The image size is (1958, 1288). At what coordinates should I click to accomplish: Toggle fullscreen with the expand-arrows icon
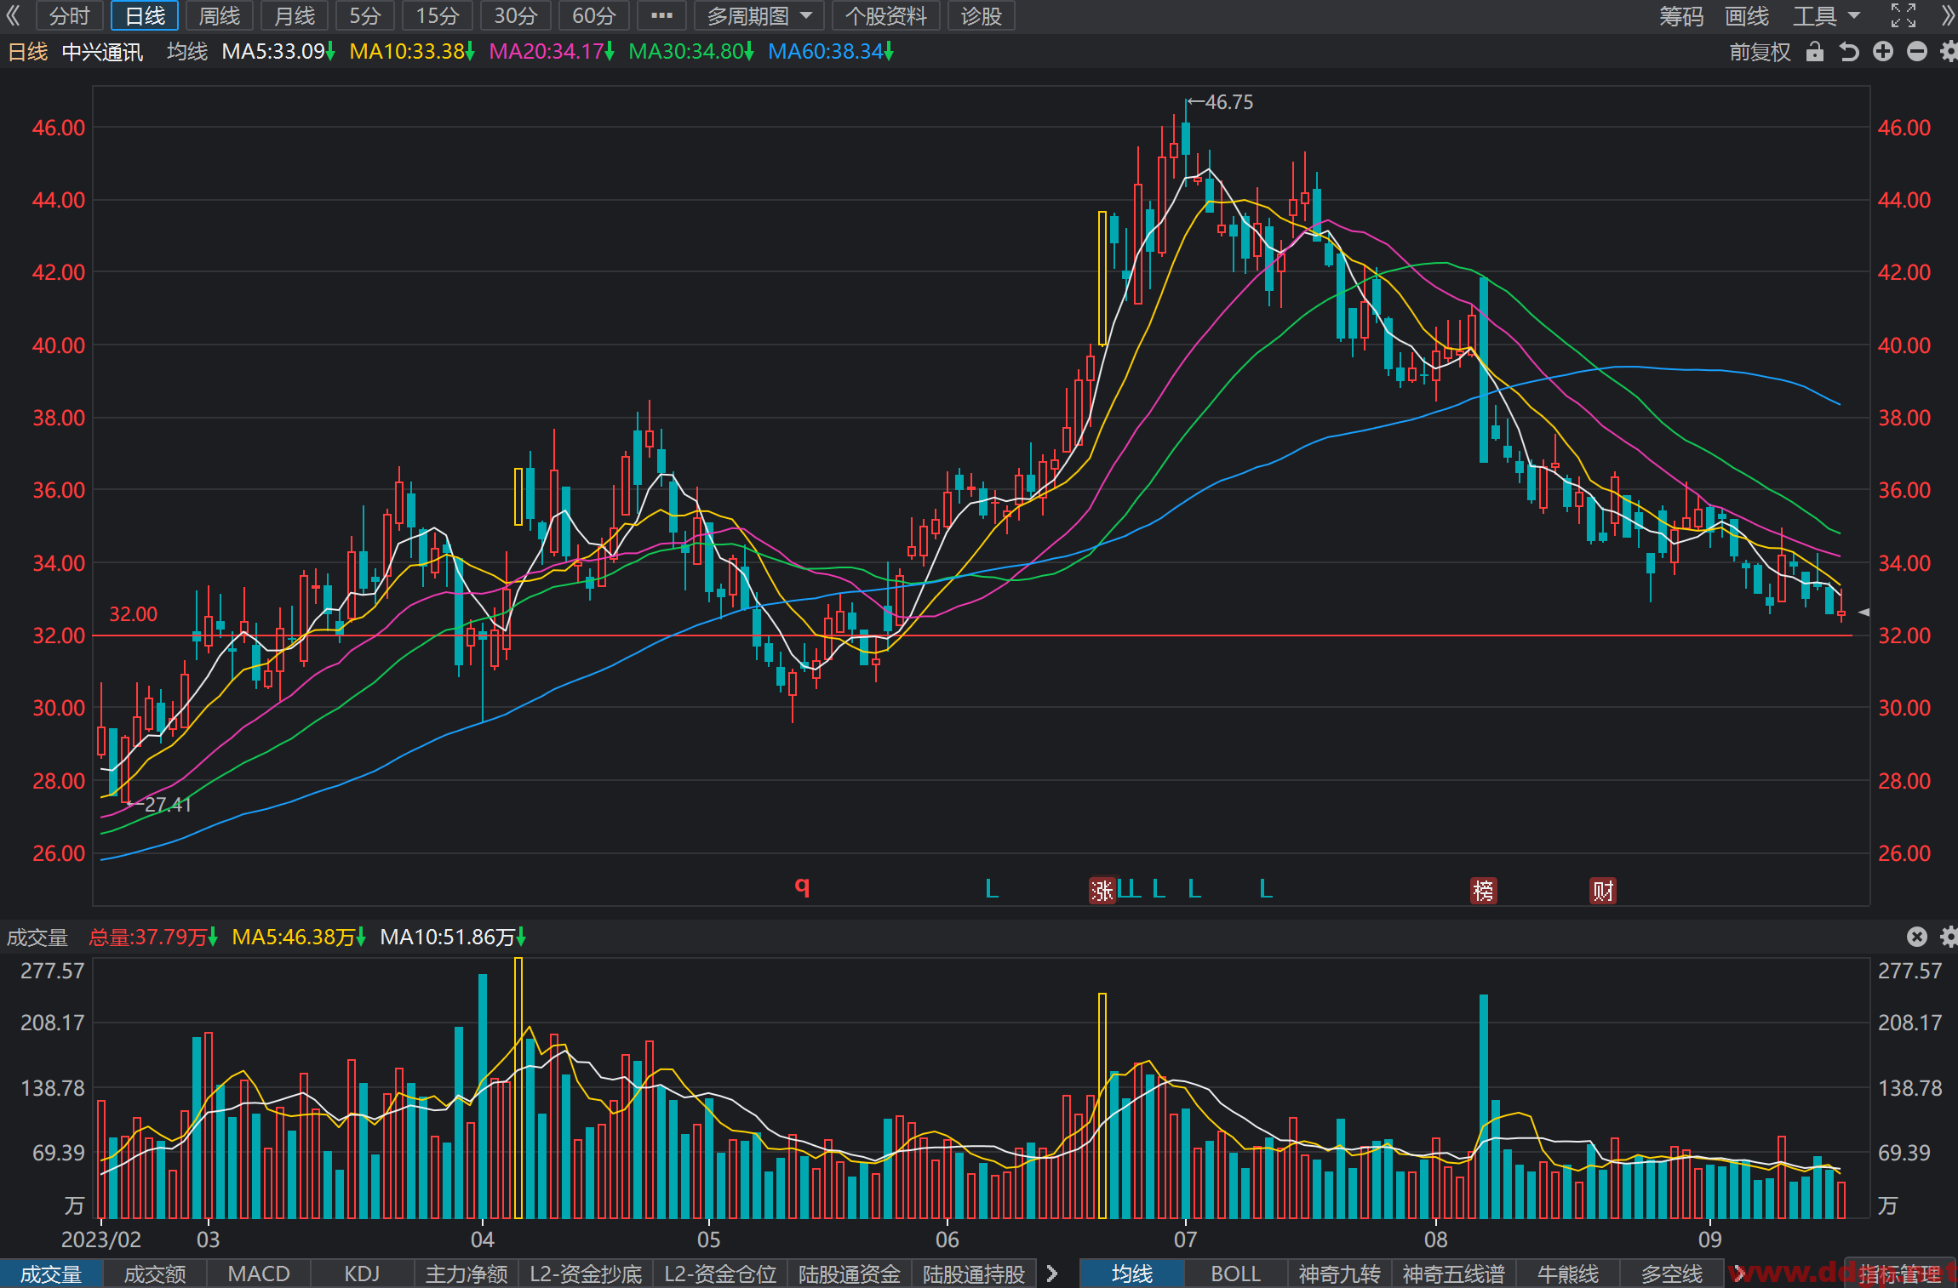[x=1904, y=15]
